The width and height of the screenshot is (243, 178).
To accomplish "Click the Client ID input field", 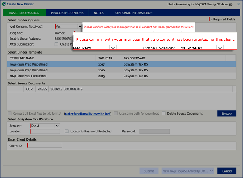I will click(45, 146).
